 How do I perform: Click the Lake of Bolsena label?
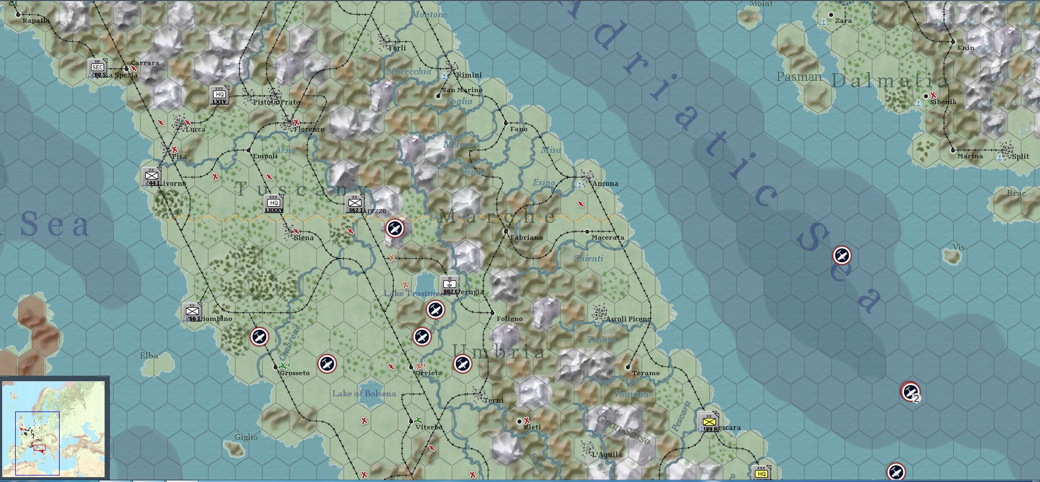click(x=364, y=394)
